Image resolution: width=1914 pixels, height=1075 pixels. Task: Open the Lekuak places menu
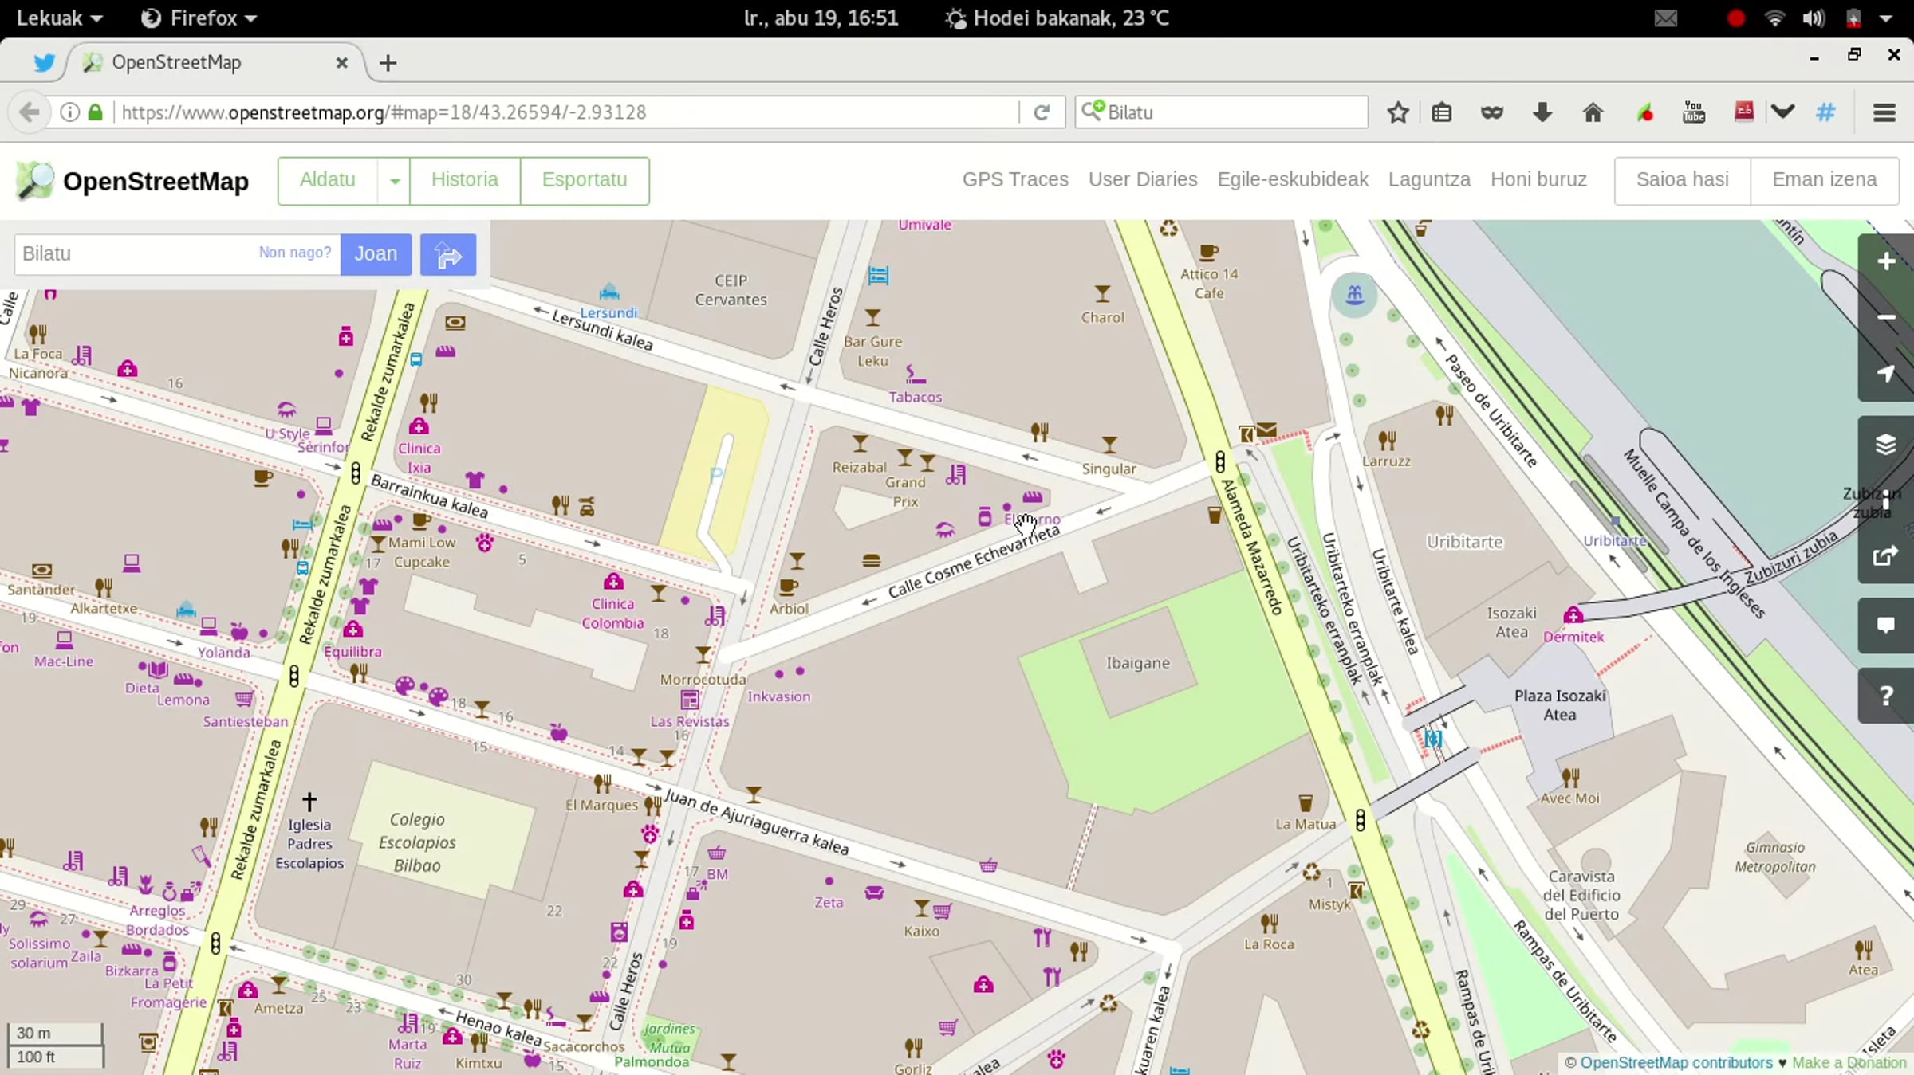pyautogui.click(x=59, y=18)
